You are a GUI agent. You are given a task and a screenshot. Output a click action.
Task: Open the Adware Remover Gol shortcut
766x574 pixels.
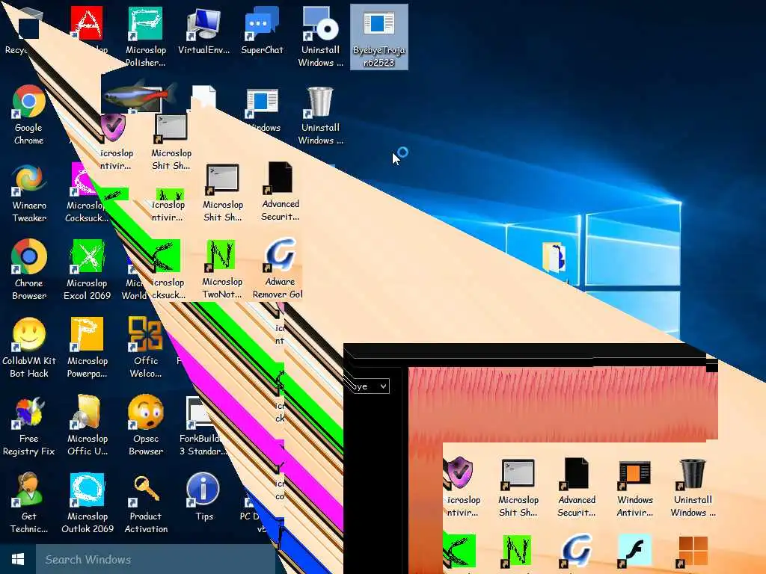pyautogui.click(x=278, y=269)
